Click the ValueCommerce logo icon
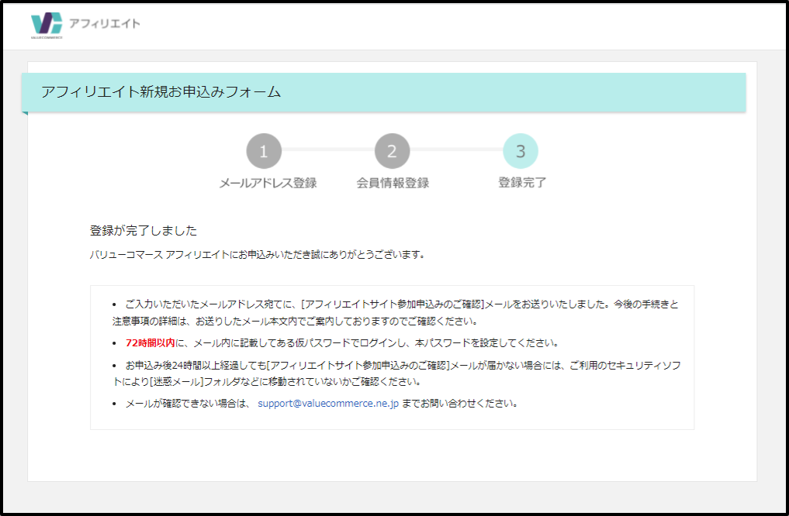The image size is (789, 516). click(46, 22)
